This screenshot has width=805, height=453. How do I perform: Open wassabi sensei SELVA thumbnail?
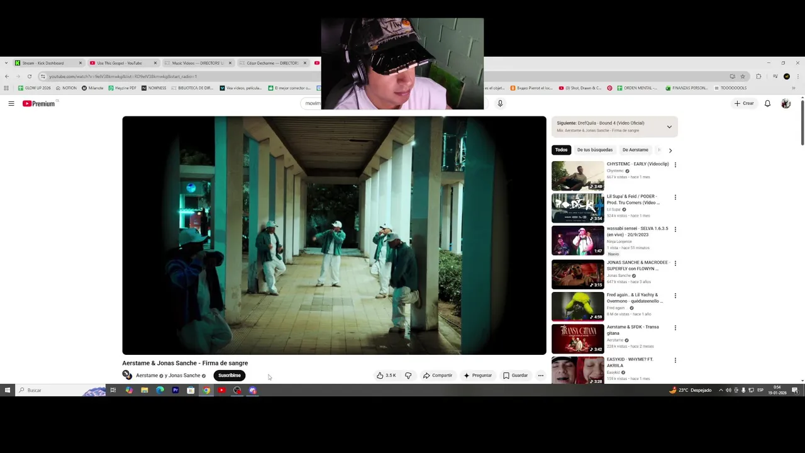tap(577, 241)
